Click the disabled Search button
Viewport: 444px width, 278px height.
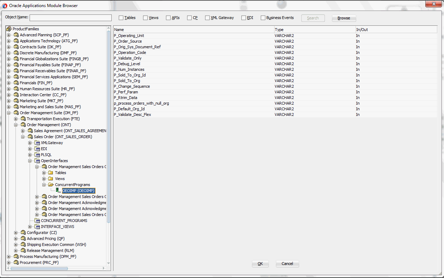(313, 18)
